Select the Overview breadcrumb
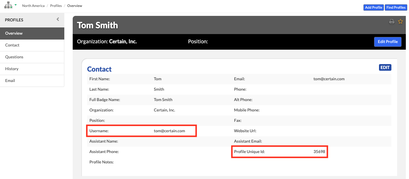 pyautogui.click(x=75, y=6)
